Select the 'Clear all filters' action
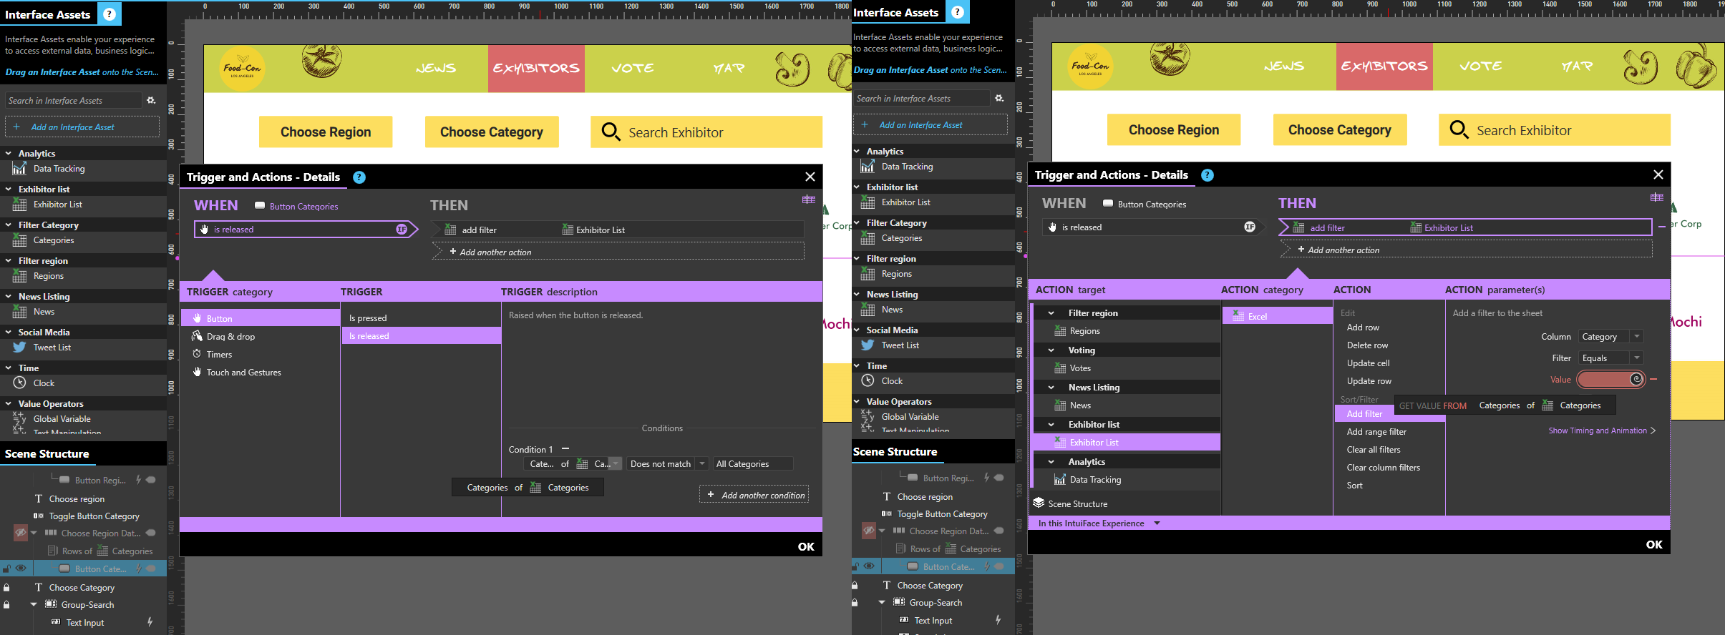 point(1374,450)
